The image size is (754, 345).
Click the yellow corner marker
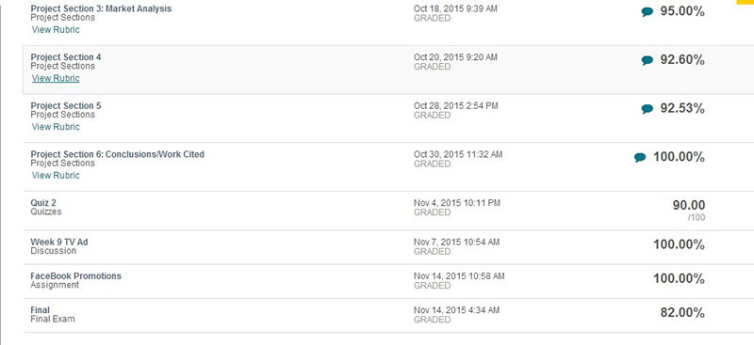pos(746,2)
